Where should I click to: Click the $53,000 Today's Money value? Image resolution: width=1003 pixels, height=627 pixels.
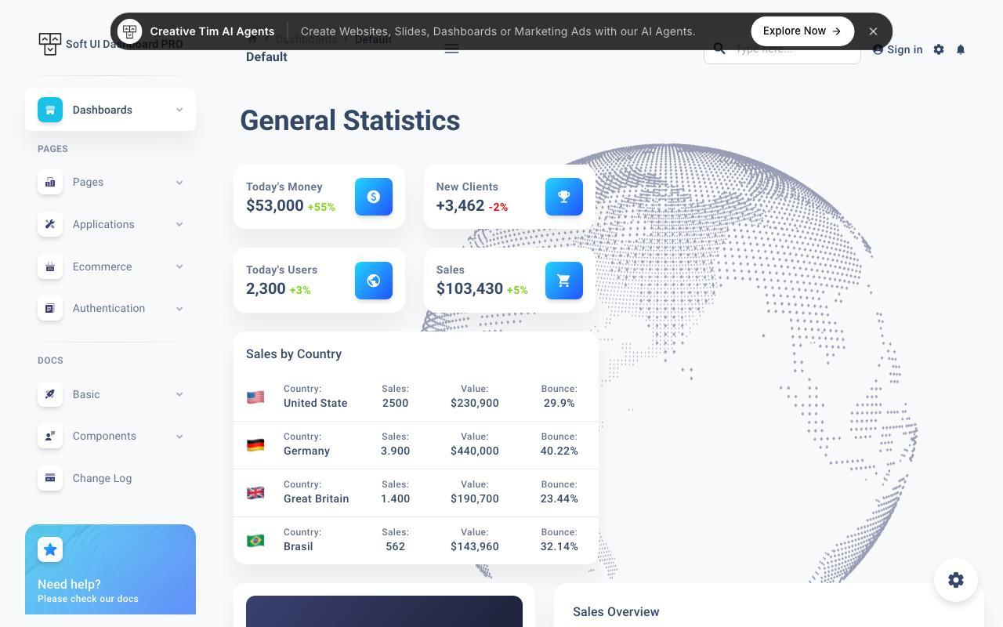(x=275, y=205)
